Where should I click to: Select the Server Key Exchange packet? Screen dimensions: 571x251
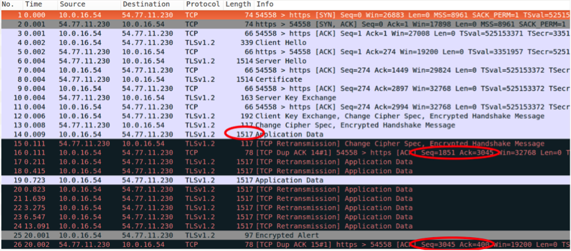[285, 98]
